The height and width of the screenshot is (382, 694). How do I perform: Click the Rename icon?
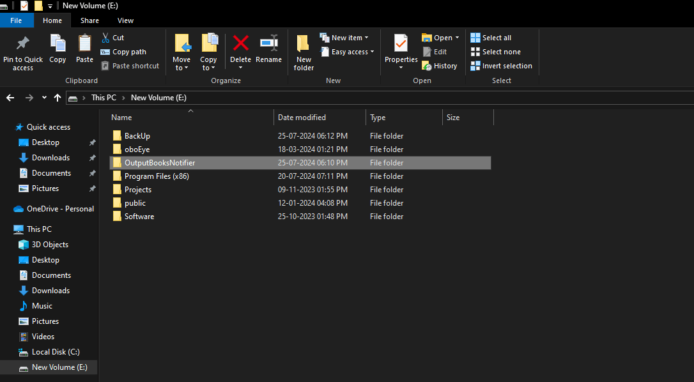(x=268, y=43)
